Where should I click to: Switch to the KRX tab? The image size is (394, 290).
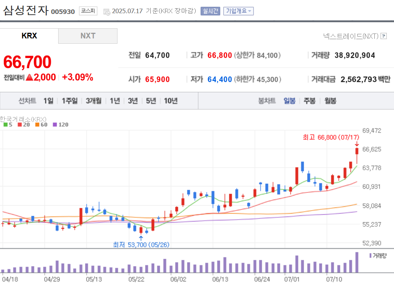pyautogui.click(x=29, y=36)
